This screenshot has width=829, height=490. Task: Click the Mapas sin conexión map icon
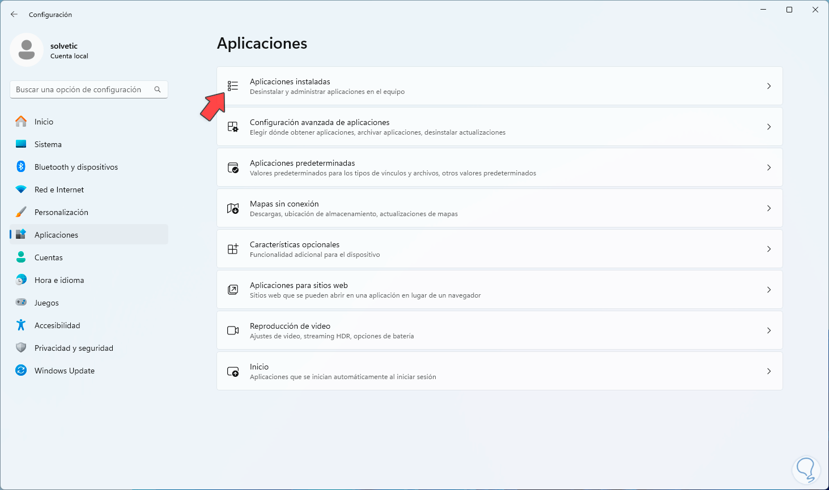coord(233,208)
